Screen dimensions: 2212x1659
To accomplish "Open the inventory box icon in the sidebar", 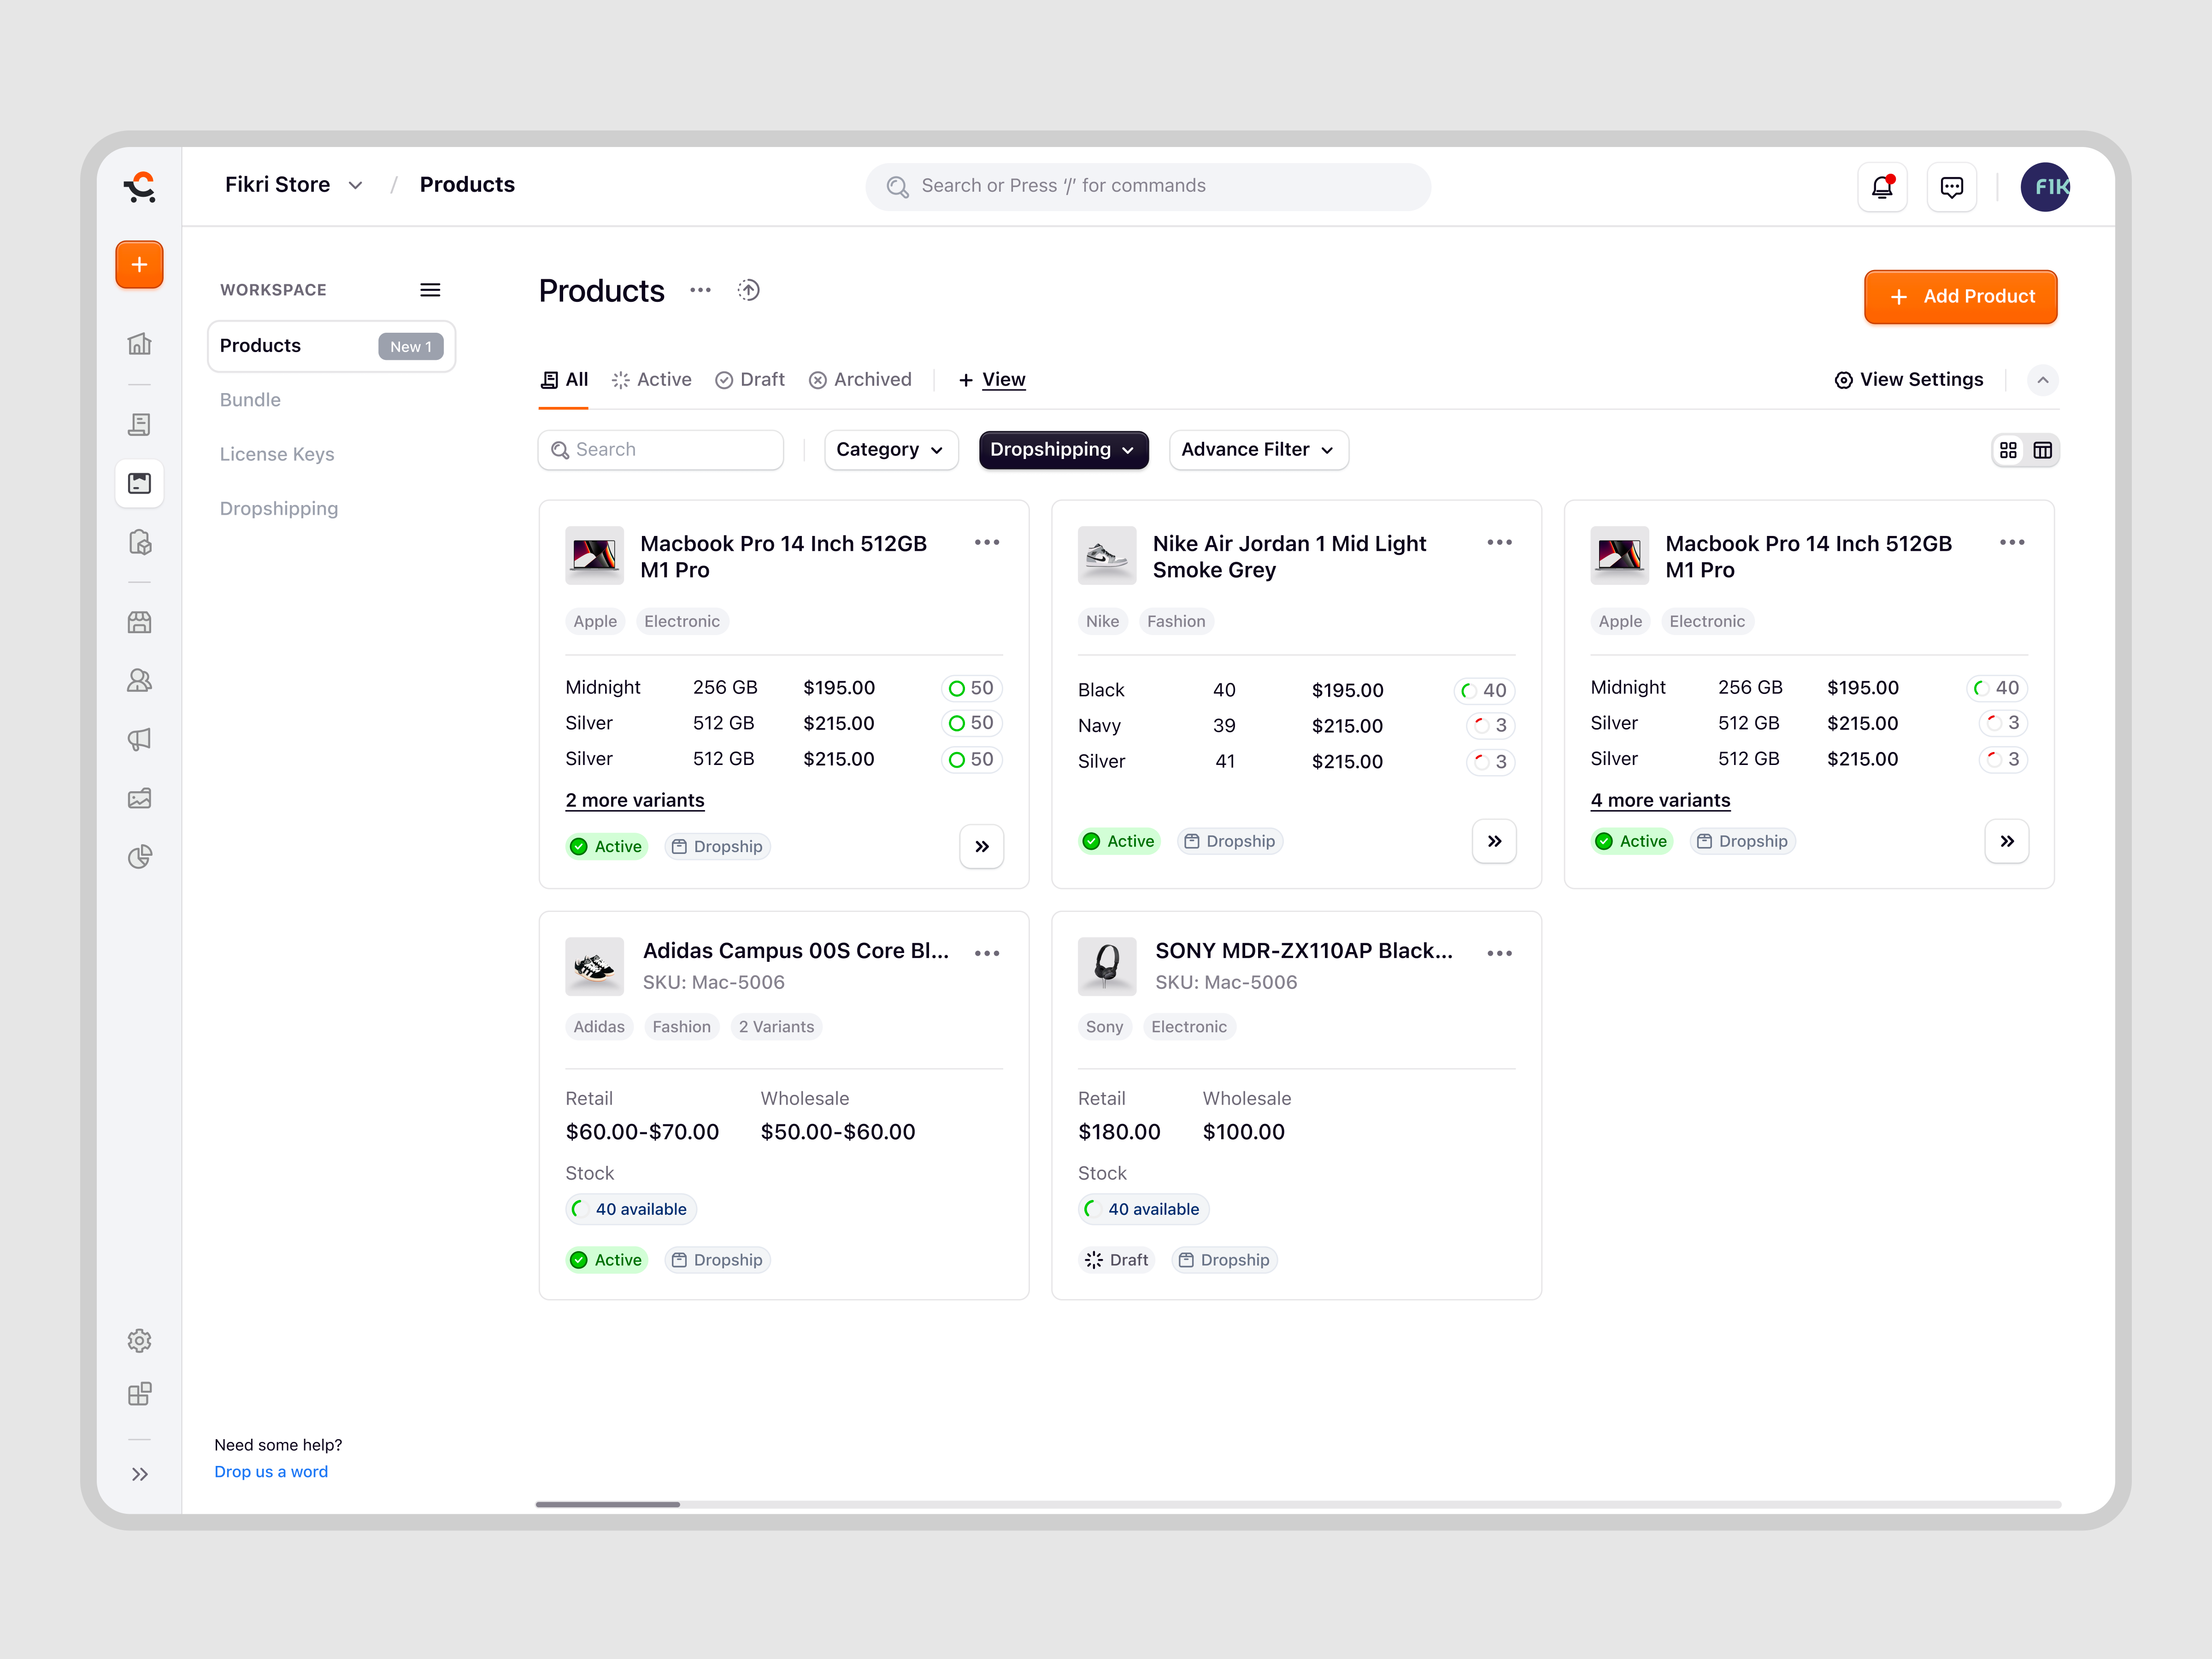I will [139, 543].
